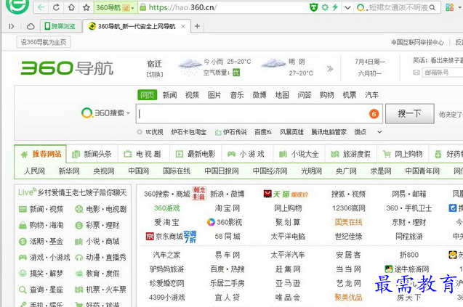Select the 地图 search tab

pyautogui.click(x=282, y=95)
